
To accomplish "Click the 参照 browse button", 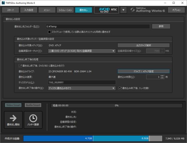I will (161, 27).
